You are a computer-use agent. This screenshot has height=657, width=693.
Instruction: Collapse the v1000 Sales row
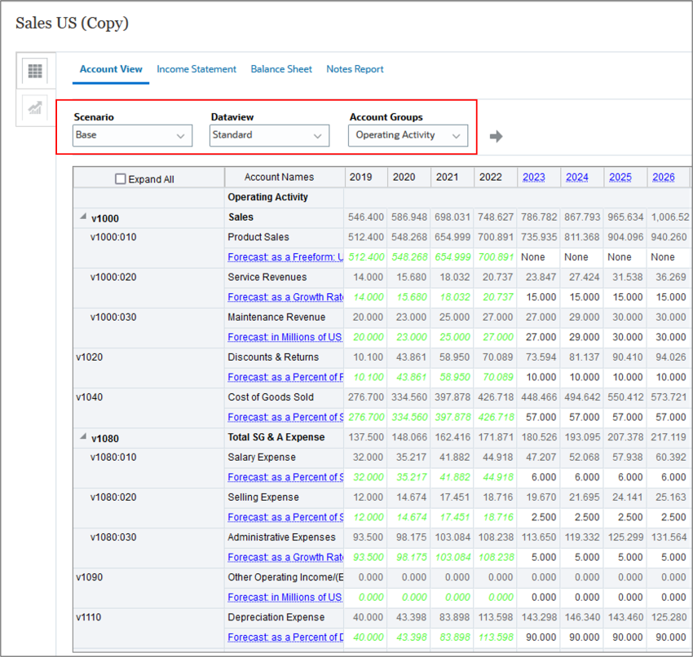pos(82,217)
